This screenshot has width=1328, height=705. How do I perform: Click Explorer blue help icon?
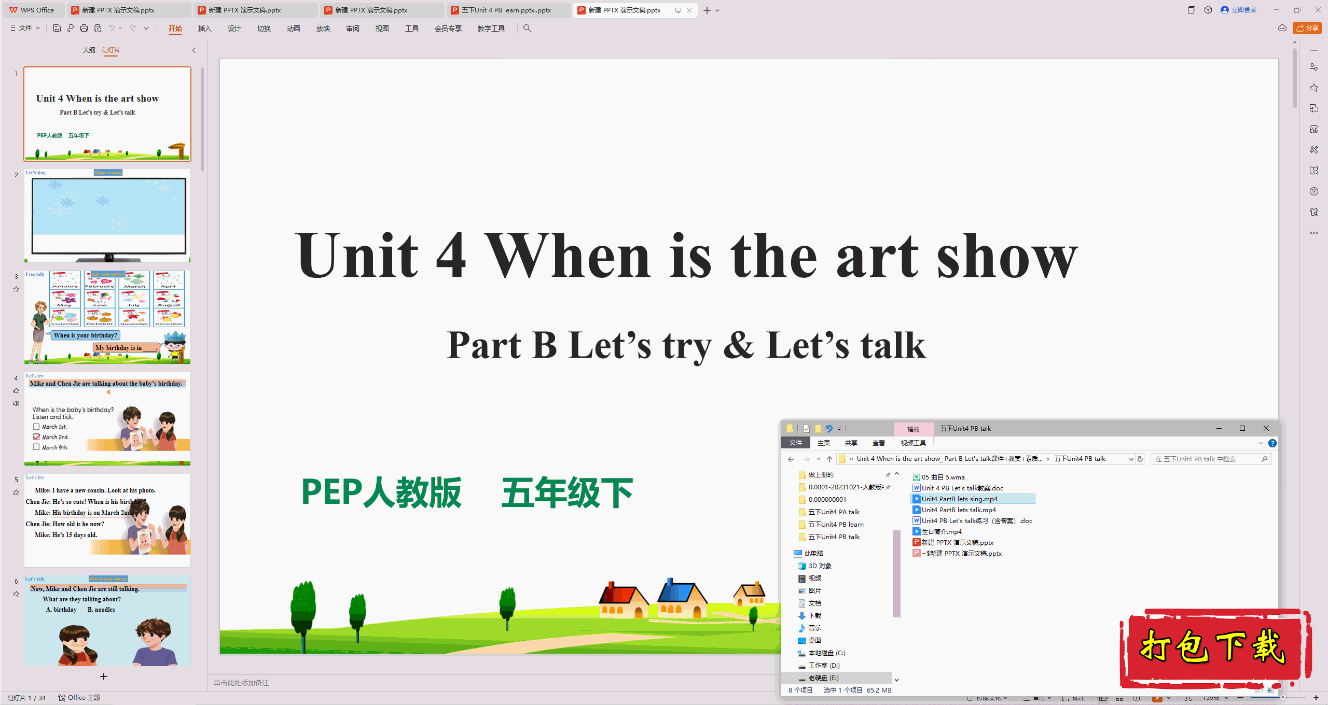pos(1272,443)
